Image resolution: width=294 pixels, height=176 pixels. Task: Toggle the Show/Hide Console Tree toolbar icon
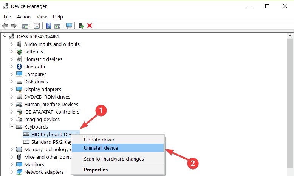(x=25, y=26)
